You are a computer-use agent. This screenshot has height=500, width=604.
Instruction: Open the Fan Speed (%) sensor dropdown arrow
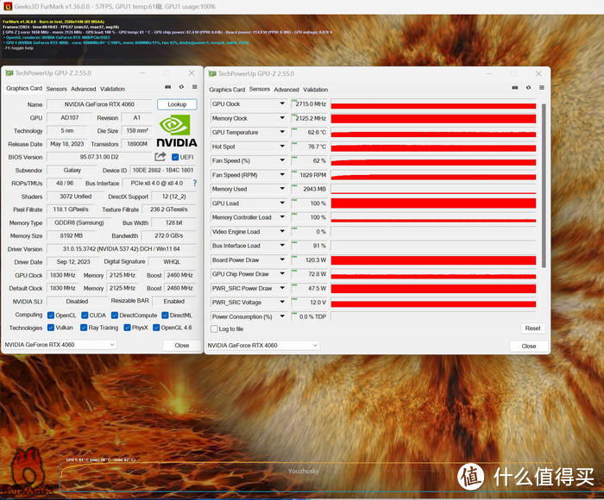pos(282,160)
